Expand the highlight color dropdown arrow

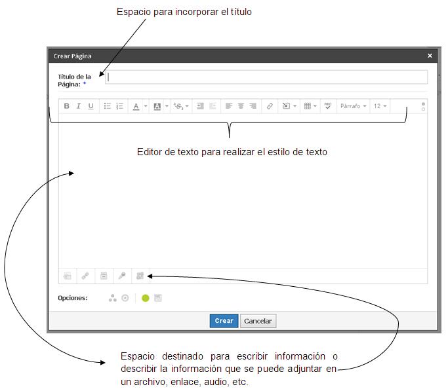167,106
